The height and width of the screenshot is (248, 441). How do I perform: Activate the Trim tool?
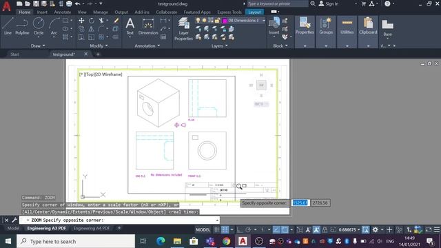click(101, 21)
